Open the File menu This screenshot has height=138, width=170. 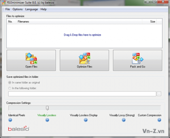point(7,9)
